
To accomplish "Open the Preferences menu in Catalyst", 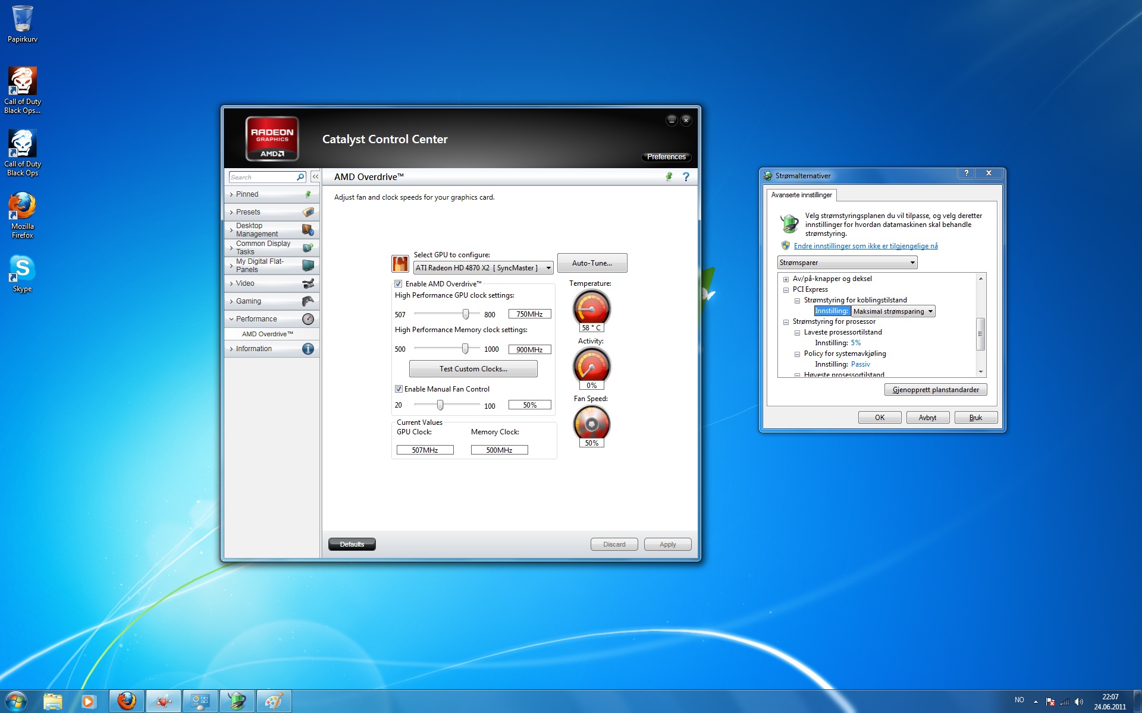I will click(666, 157).
